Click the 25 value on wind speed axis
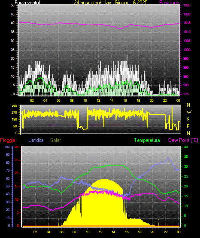The height and width of the screenshot is (238, 200). coord(12,50)
